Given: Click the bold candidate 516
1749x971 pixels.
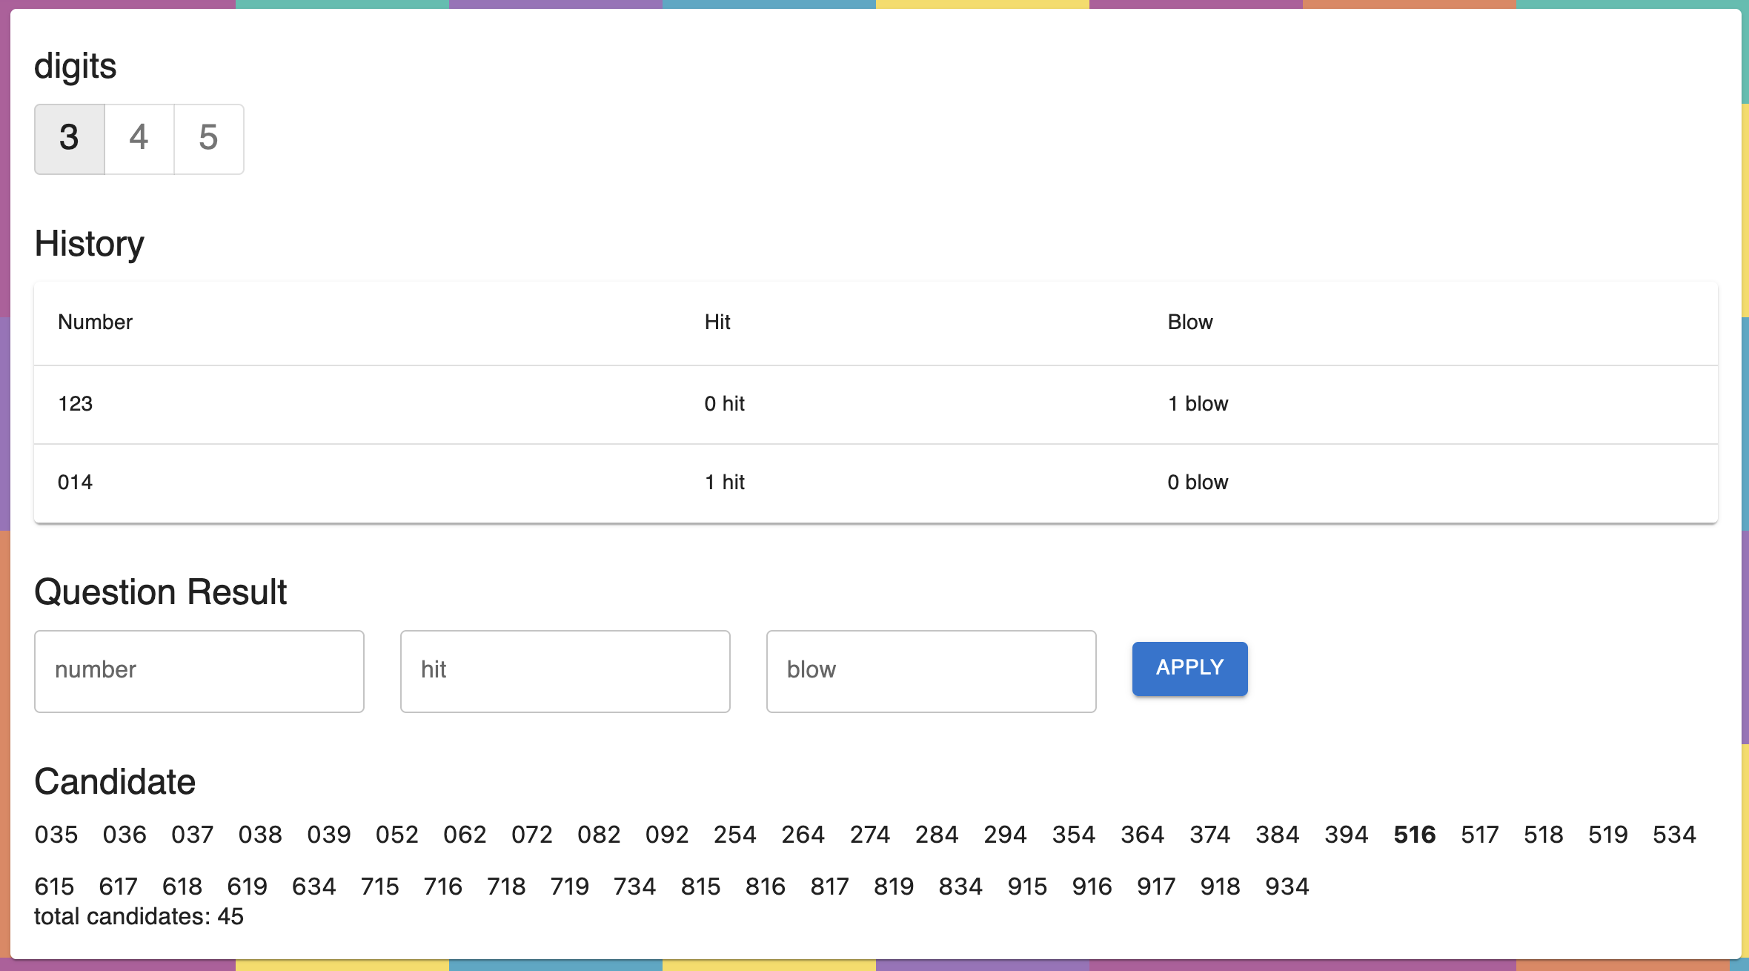Looking at the screenshot, I should pyautogui.click(x=1414, y=835).
